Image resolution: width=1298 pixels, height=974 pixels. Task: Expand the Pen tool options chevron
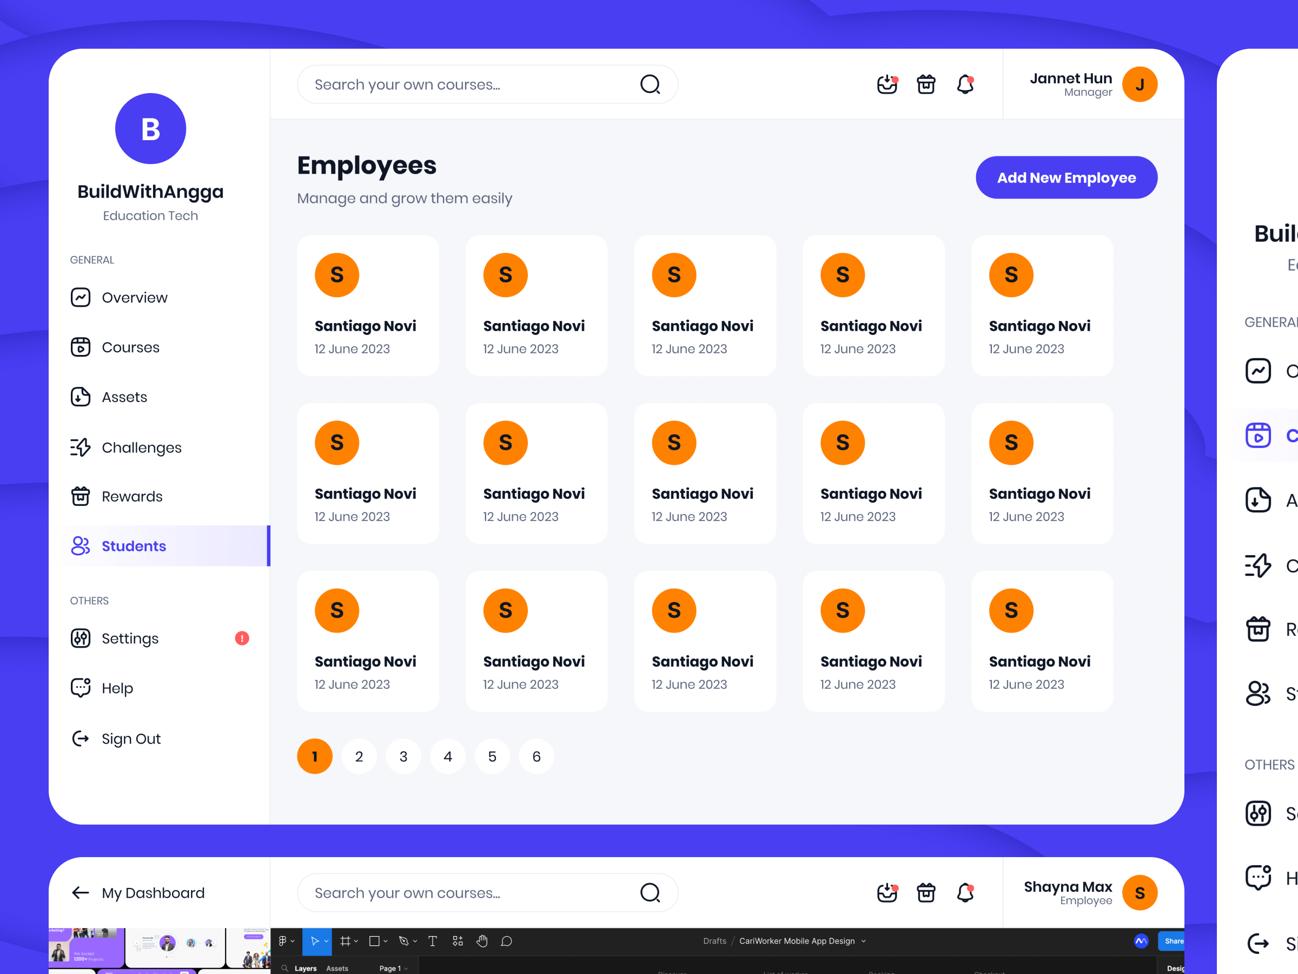[415, 941]
